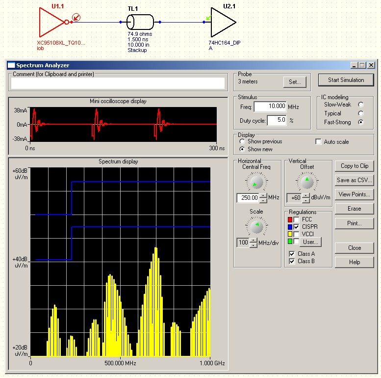The image size is (381, 378).
Task: Open Help for Spectrum Analyzer
Action: coord(354,262)
